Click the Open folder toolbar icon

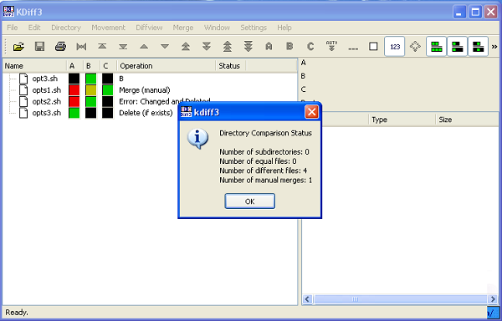click(x=18, y=47)
